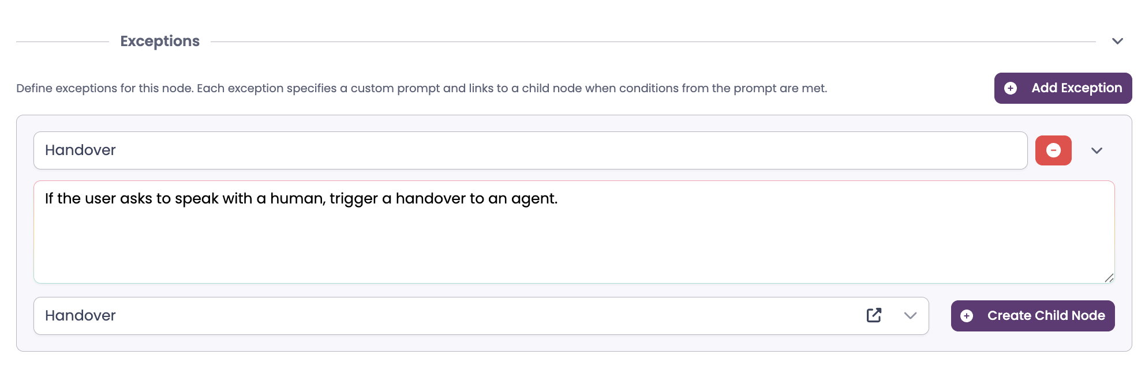The width and height of the screenshot is (1145, 377).
Task: Collapse the Handover exception card chevron
Action: pyautogui.click(x=1097, y=150)
